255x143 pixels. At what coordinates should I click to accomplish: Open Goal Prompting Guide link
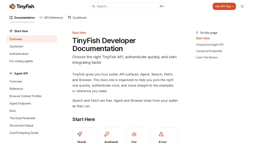click(x=24, y=133)
